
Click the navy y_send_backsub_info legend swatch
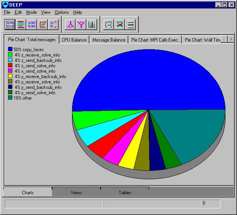tap(10, 87)
